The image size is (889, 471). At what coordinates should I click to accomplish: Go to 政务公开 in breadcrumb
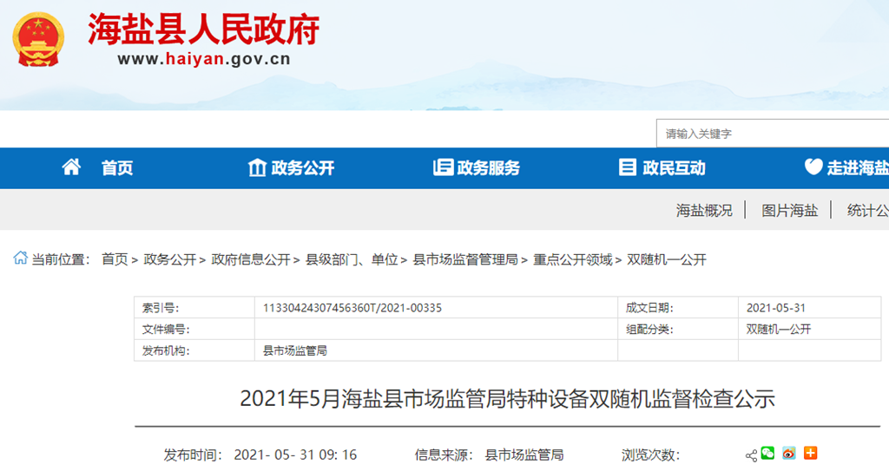[169, 259]
